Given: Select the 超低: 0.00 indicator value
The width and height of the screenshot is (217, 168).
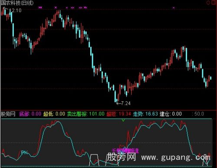Looking at the screenshot, I should click(54, 114).
